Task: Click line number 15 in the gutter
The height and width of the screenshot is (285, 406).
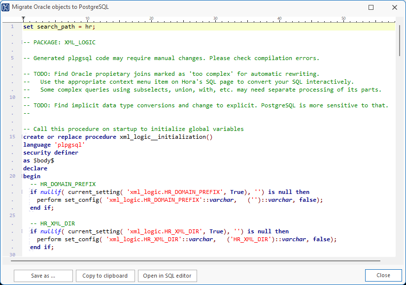Action: (x=12, y=137)
